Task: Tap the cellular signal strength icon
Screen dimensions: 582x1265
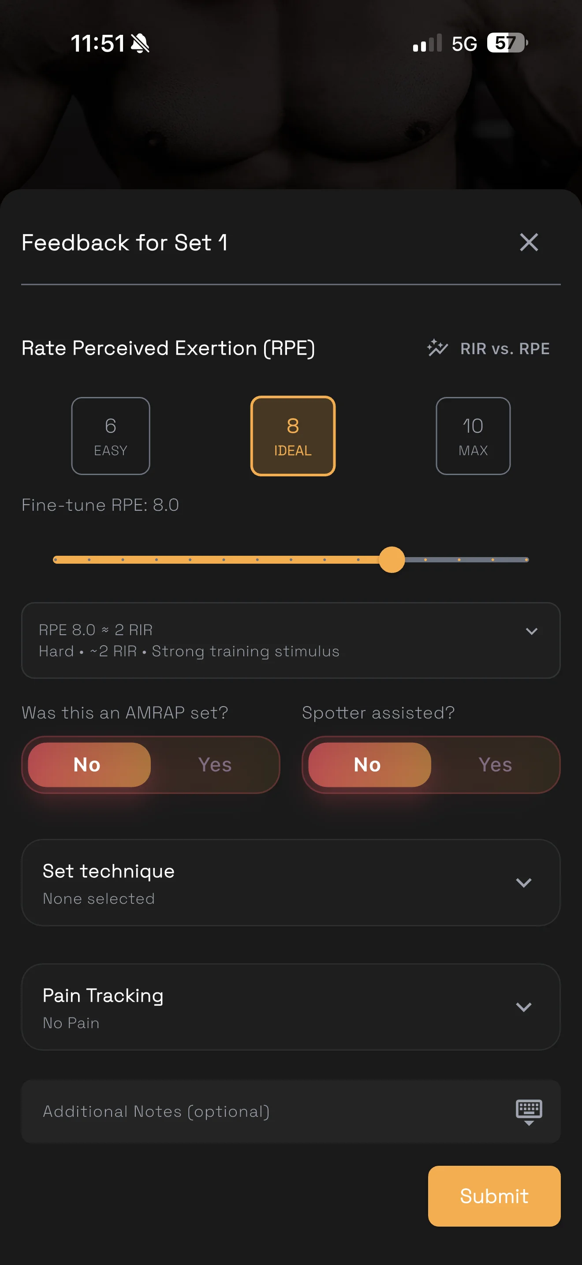Action: pos(427,43)
